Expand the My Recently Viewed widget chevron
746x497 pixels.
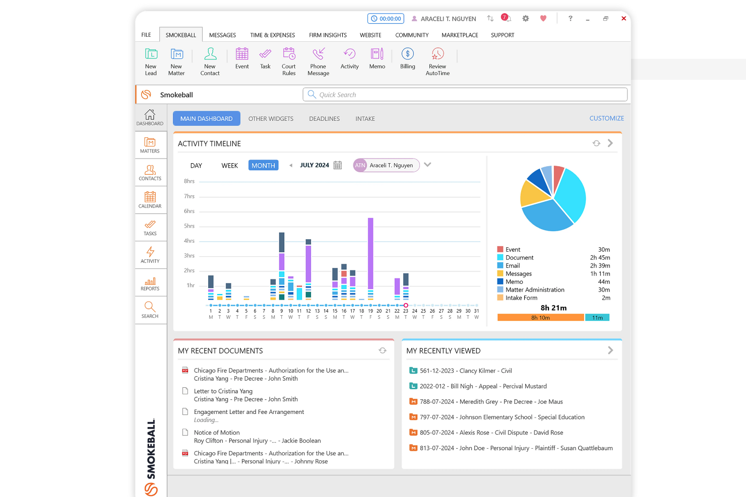coord(610,350)
